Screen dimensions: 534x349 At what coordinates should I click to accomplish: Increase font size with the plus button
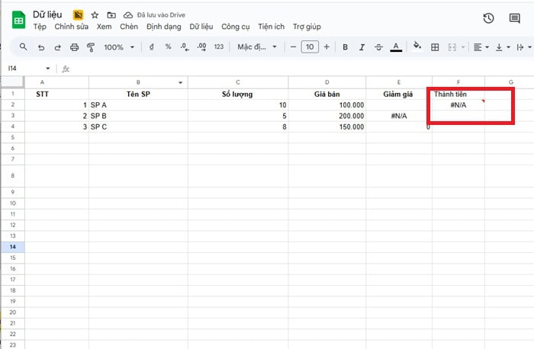(327, 47)
